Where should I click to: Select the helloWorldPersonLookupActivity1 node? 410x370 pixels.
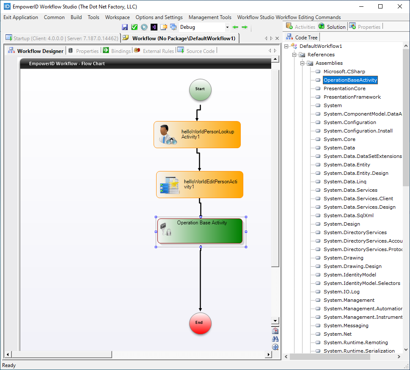tap(197, 135)
